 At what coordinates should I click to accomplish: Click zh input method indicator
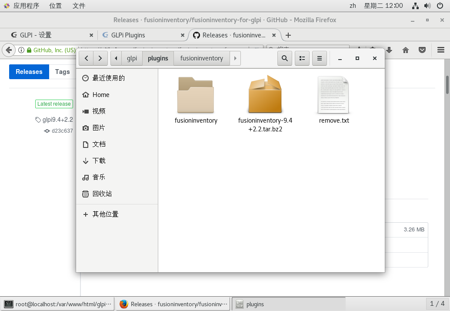pyautogui.click(x=353, y=6)
